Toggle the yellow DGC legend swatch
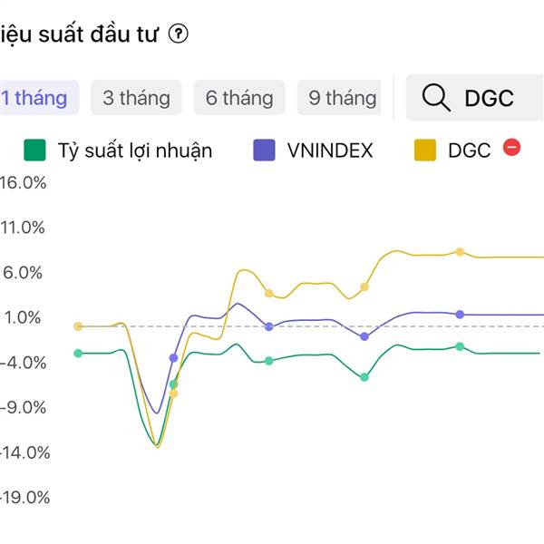 point(425,151)
